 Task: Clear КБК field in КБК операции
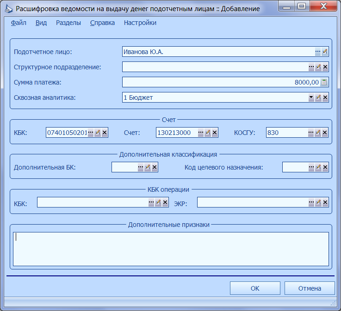[165, 202]
